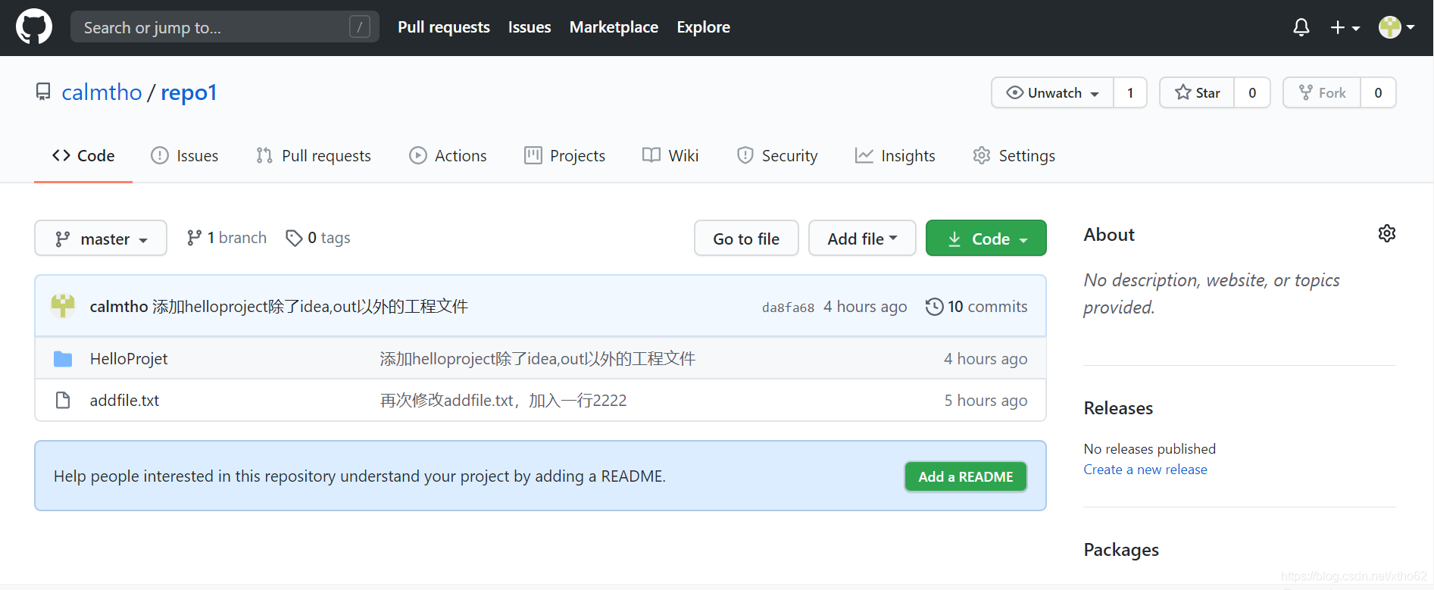Switch to the Security tab
This screenshot has width=1434, height=590.
777,156
